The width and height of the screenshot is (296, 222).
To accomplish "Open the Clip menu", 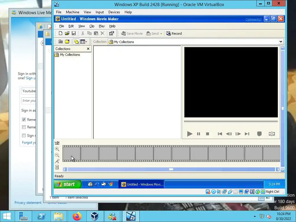I will [x=92, y=26].
